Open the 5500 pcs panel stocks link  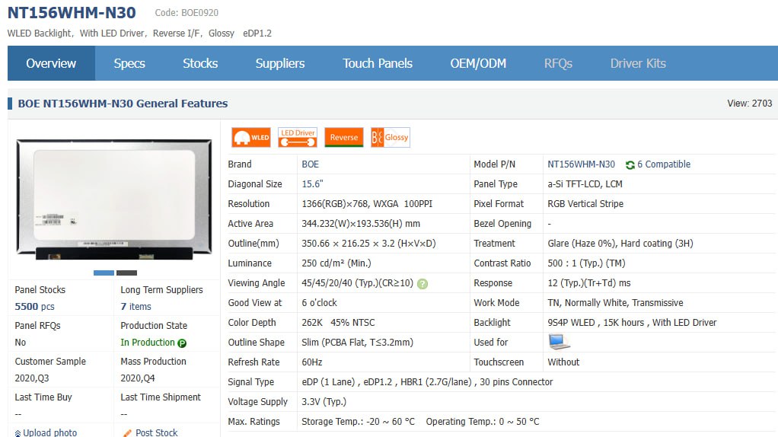click(x=35, y=307)
